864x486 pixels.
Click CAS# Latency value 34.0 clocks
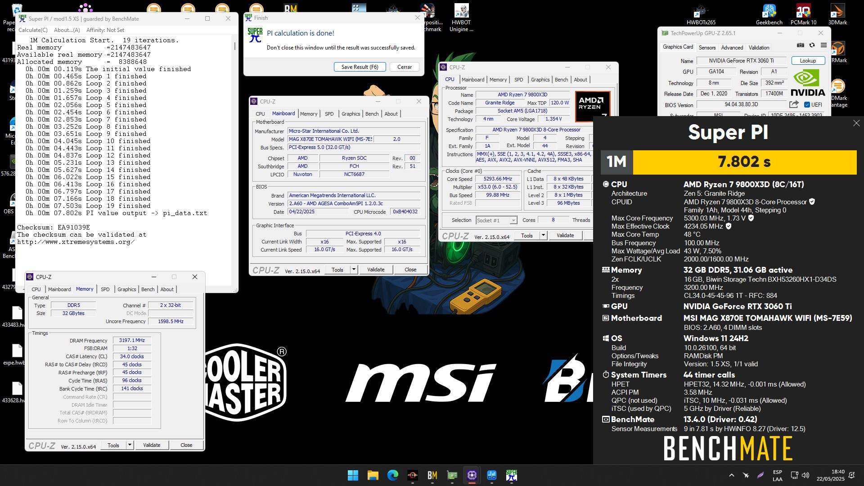coord(132,356)
